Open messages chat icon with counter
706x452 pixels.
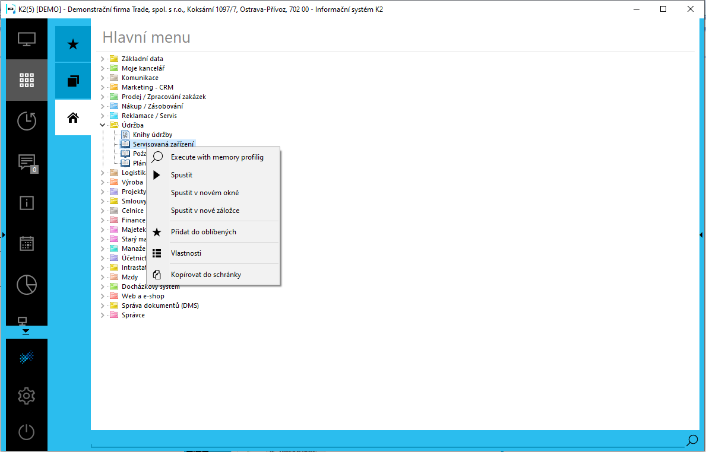[27, 163]
